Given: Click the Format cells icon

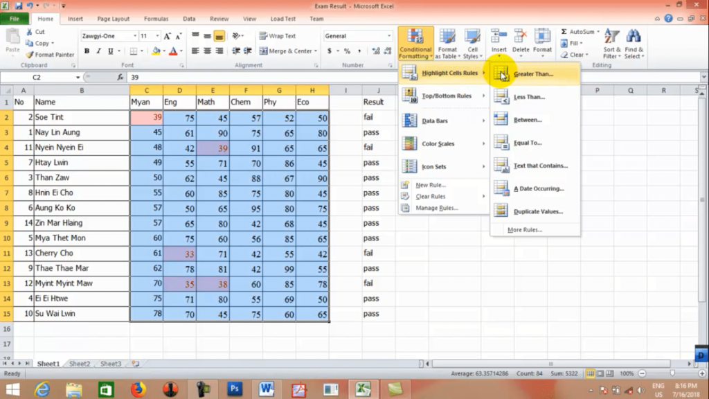Looking at the screenshot, I should 542,37.
